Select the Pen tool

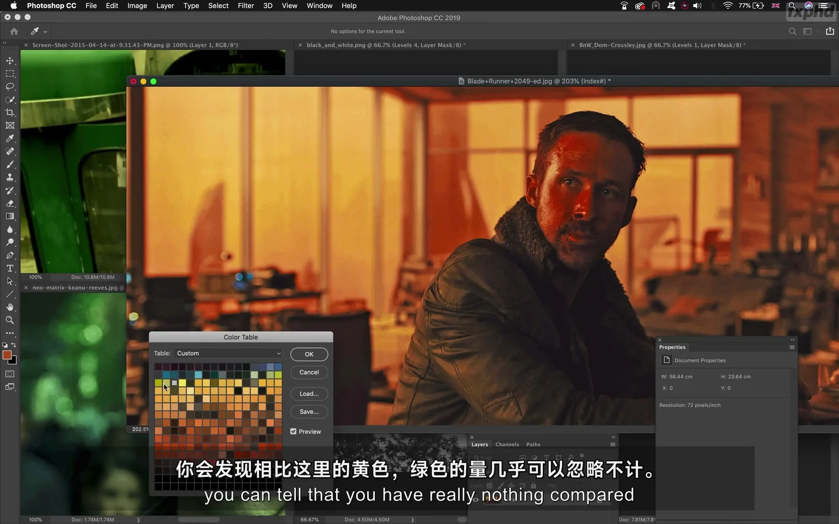point(10,255)
